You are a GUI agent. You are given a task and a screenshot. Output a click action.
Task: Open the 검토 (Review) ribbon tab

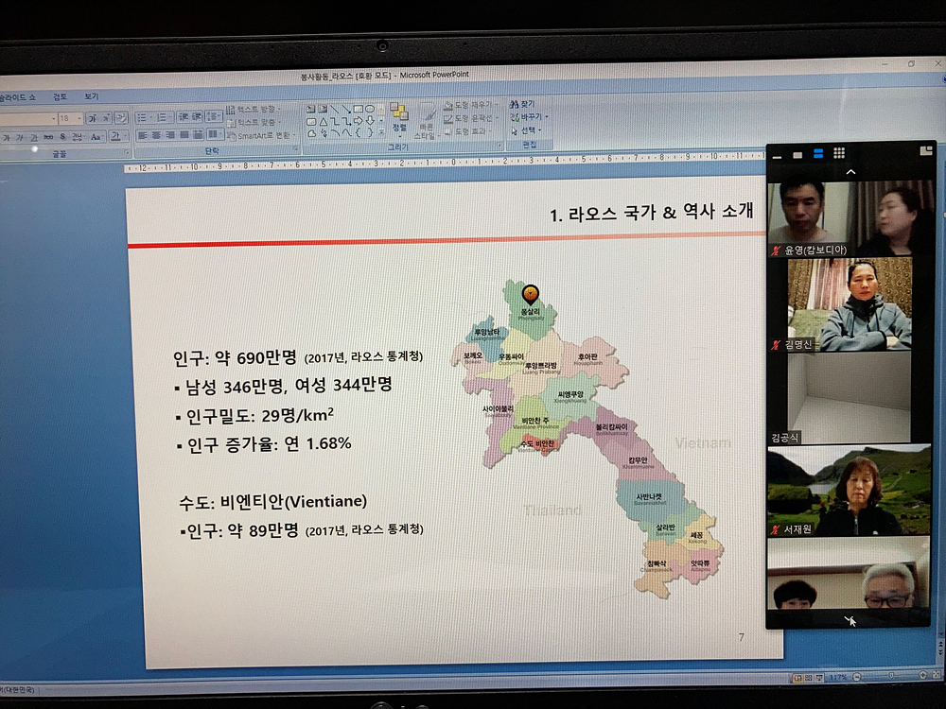pos(60,96)
